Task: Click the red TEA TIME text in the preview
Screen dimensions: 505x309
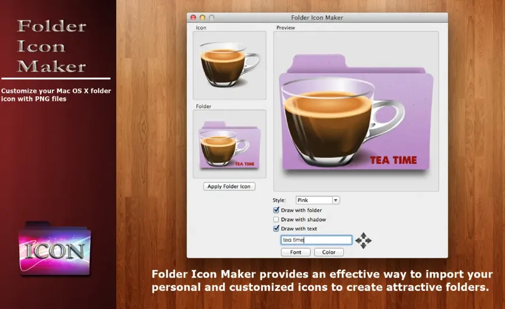Action: (x=393, y=160)
